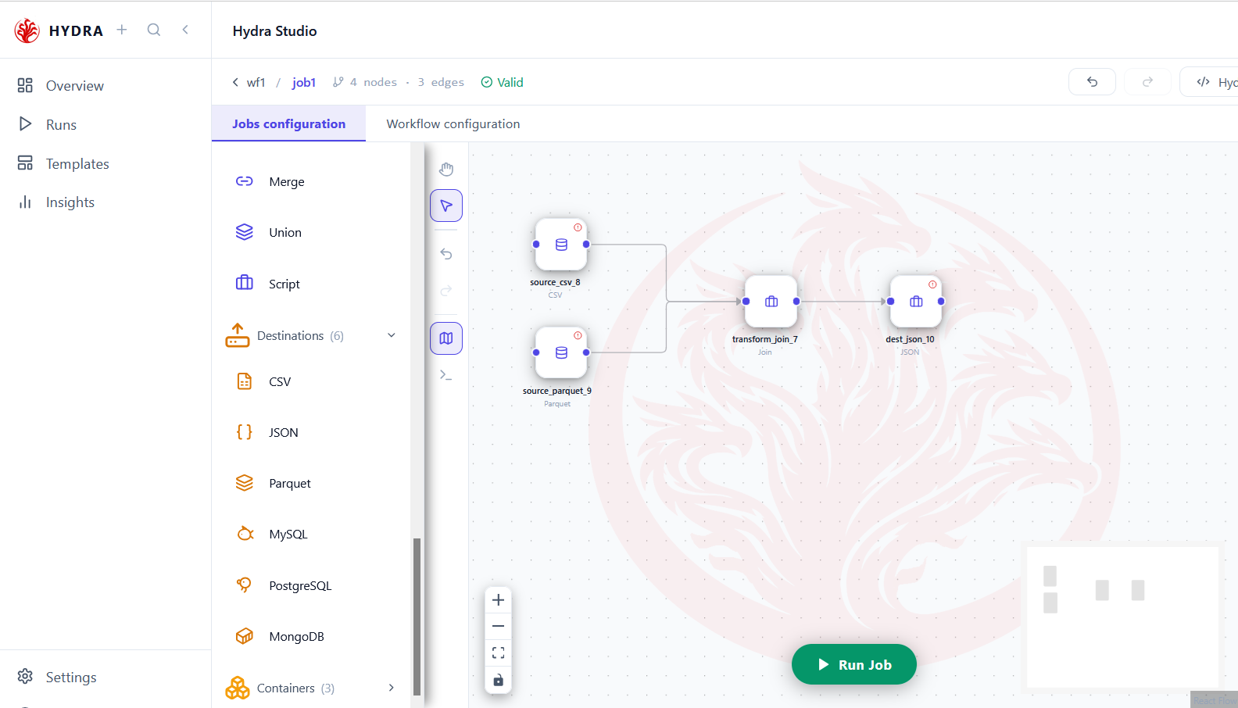This screenshot has width=1238, height=708.
Task: Click warning icon on source_parquet_9 node
Action: (x=578, y=335)
